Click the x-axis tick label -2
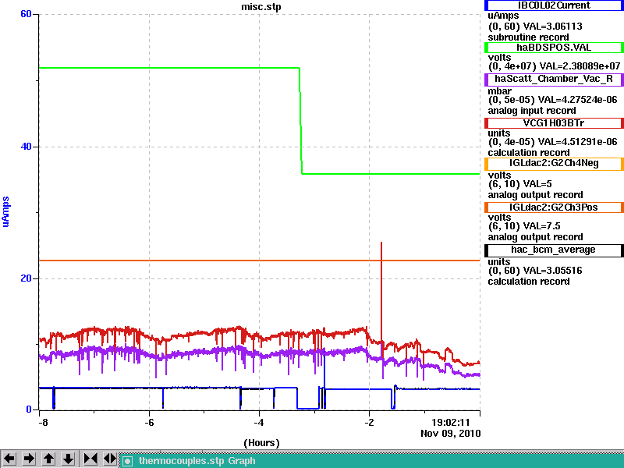Screen dimensions: 624x468 pos(369,423)
